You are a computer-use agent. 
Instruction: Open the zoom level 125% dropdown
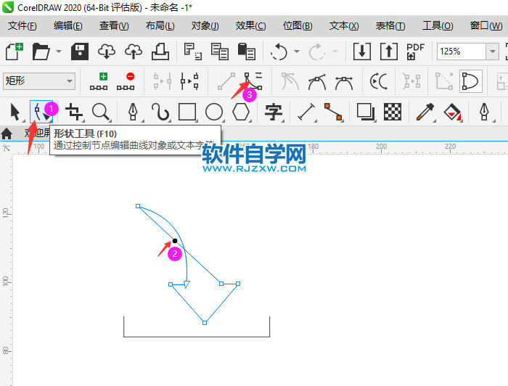[493, 52]
